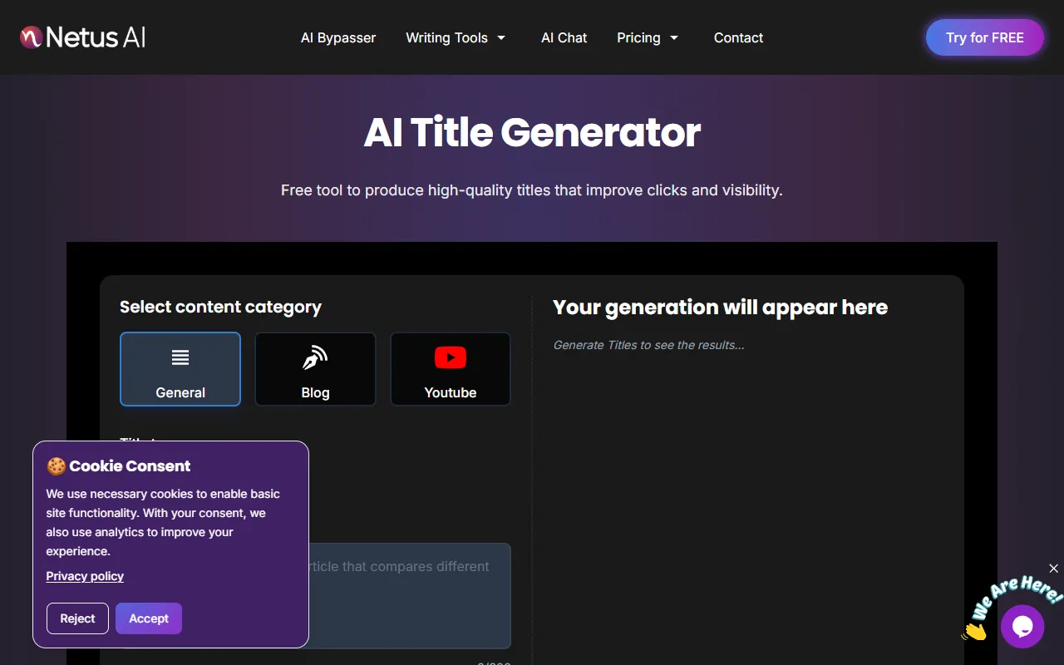Expand the Writing Tools dropdown

pos(456,37)
